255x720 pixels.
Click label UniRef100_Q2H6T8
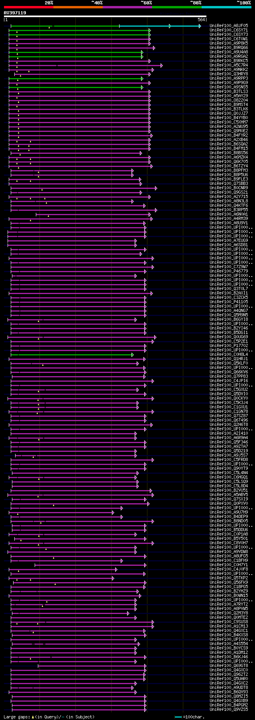pyautogui.click(x=229, y=425)
